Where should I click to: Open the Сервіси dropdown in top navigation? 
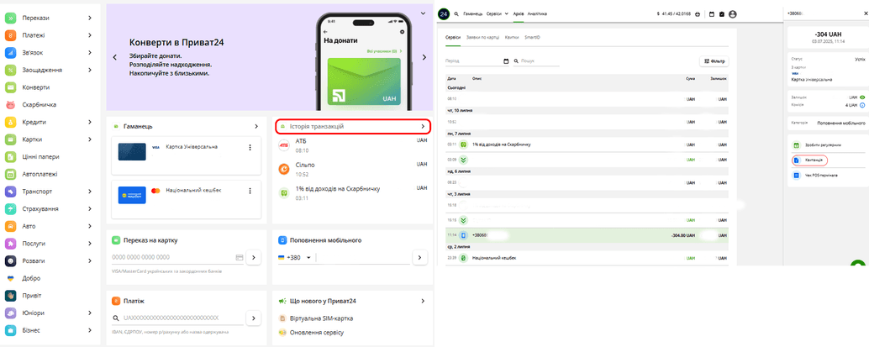tap(497, 14)
